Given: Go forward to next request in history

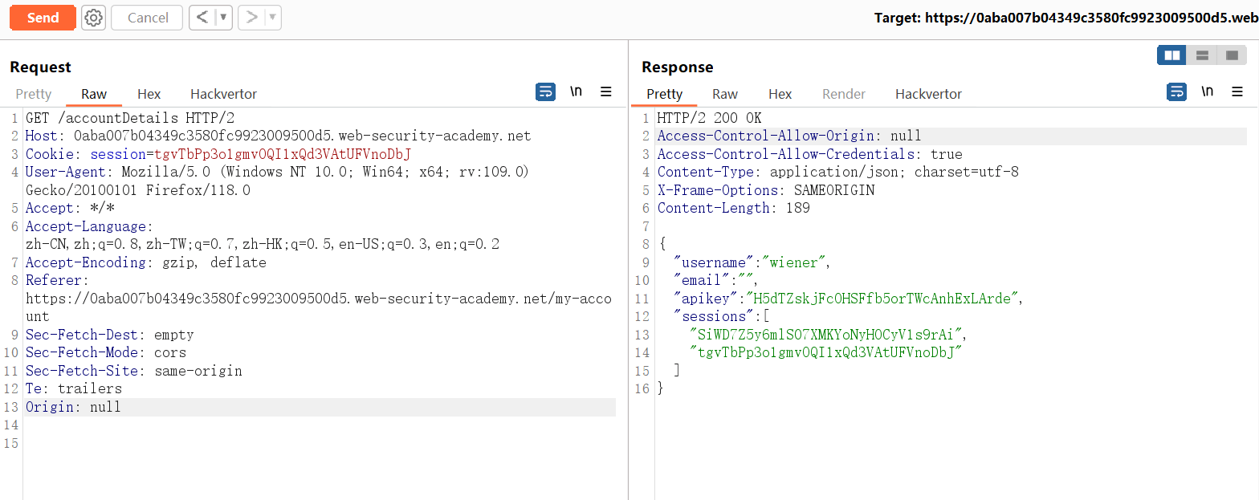Looking at the screenshot, I should [x=252, y=18].
